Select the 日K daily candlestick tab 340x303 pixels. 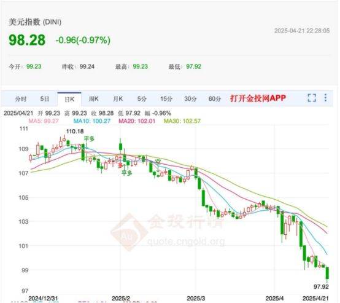click(x=69, y=100)
